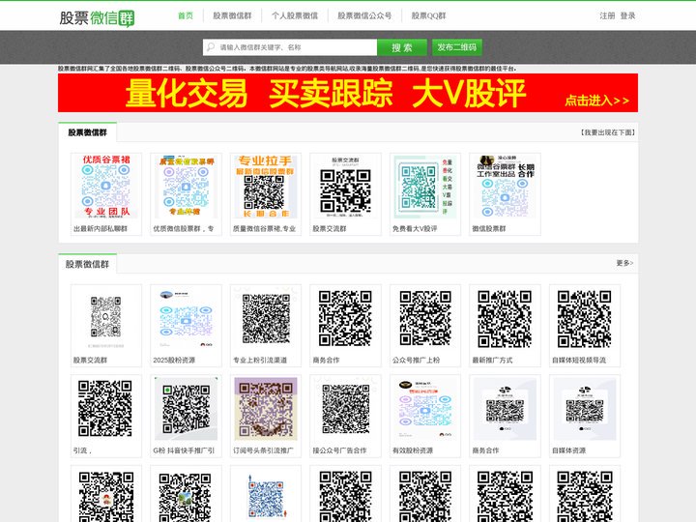Open 股票微信公众号 navigation item
696x522 pixels.
coord(364,15)
